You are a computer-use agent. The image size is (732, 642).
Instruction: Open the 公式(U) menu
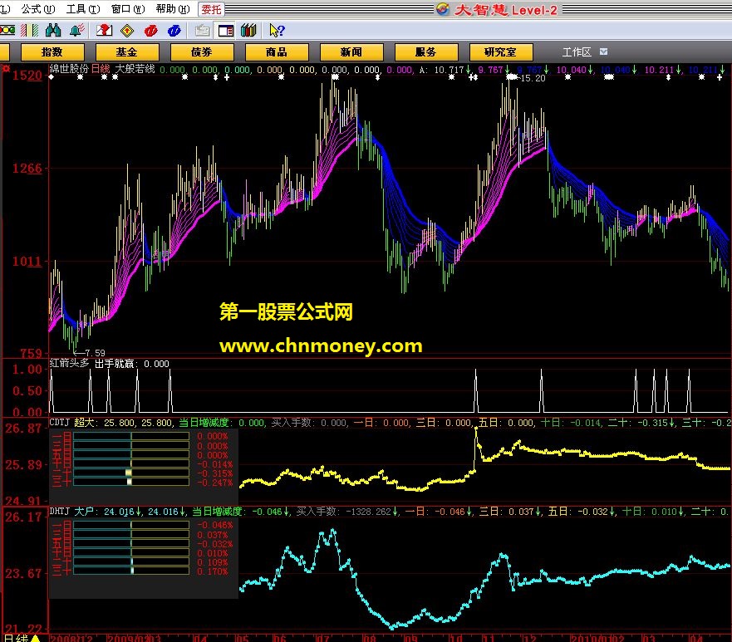pos(38,9)
